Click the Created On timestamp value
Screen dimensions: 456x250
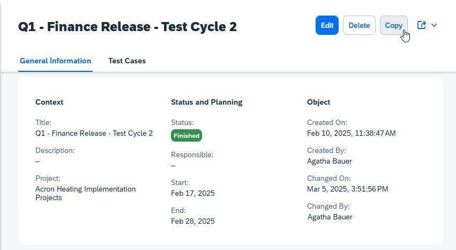coord(352,133)
